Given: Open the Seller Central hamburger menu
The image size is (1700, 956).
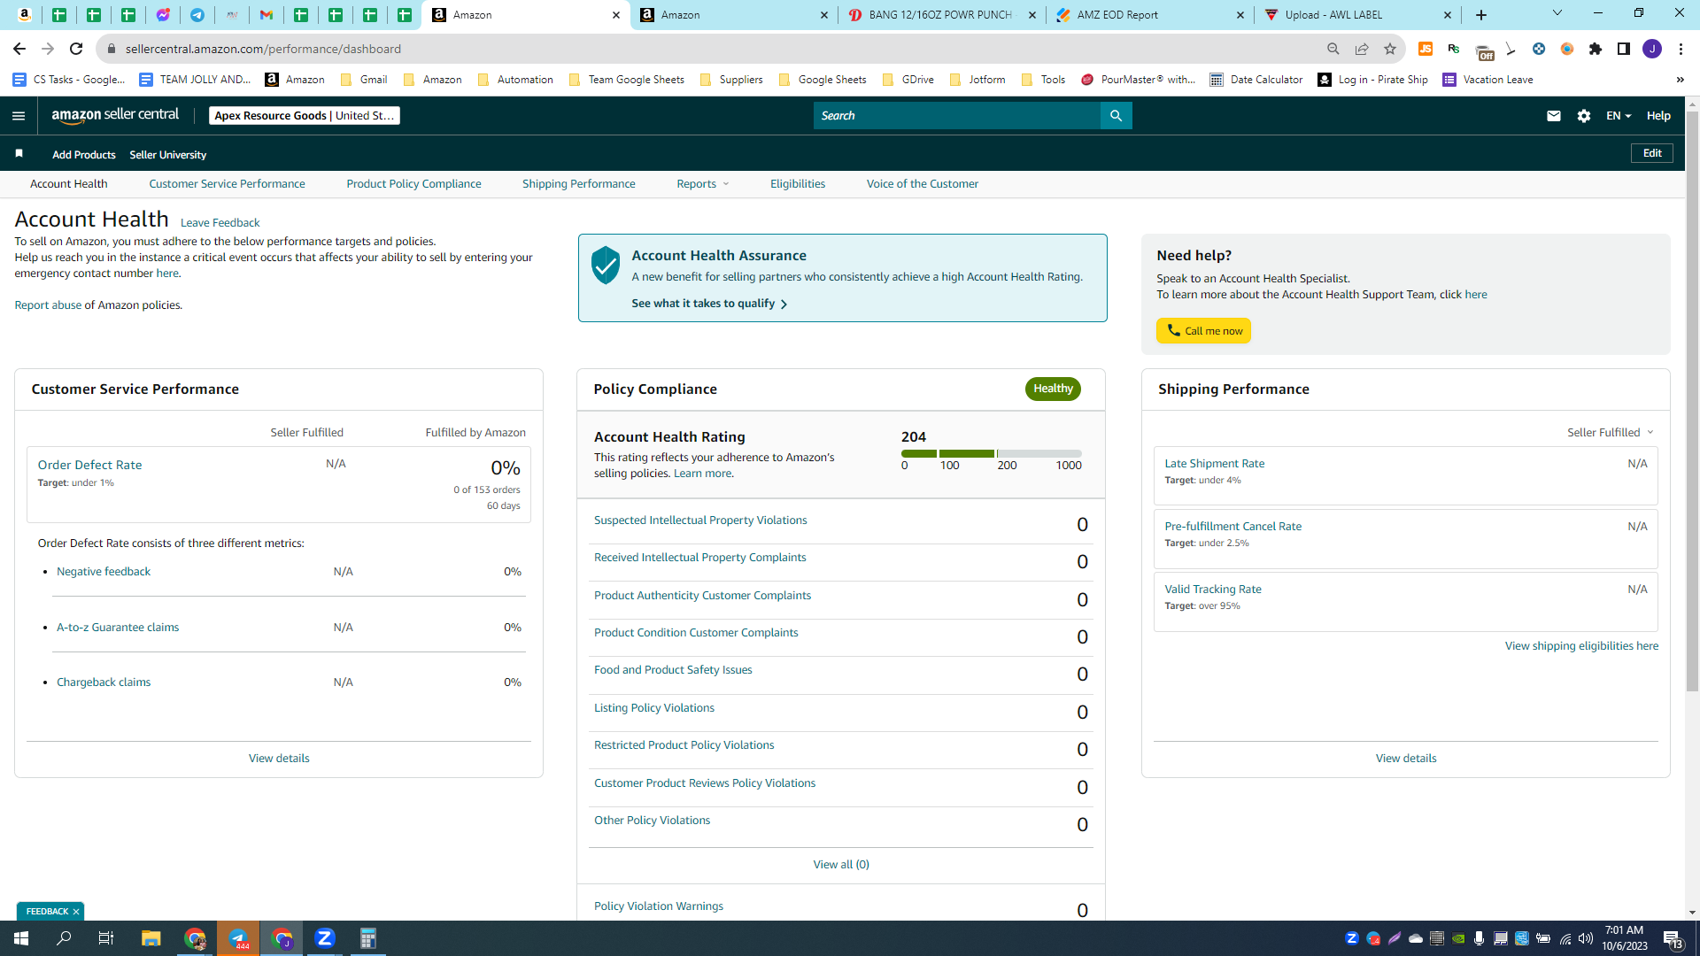Looking at the screenshot, I should point(19,116).
